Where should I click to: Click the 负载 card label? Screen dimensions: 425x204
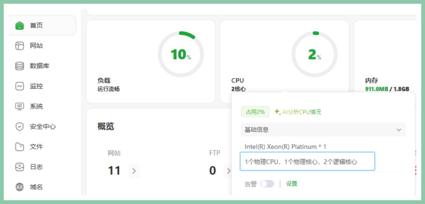[x=104, y=80]
